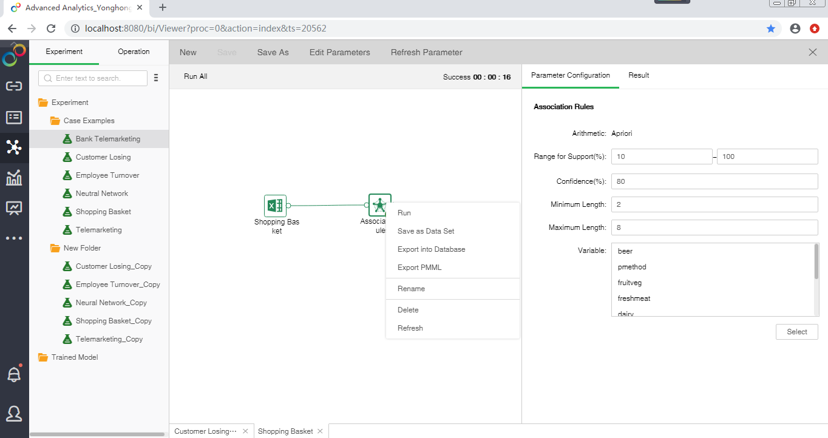Click the more options ellipsis in sidebar

[14, 238]
